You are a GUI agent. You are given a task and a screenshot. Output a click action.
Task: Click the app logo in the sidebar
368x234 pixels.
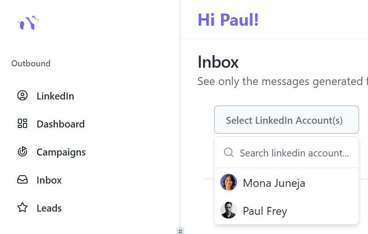pyautogui.click(x=28, y=22)
